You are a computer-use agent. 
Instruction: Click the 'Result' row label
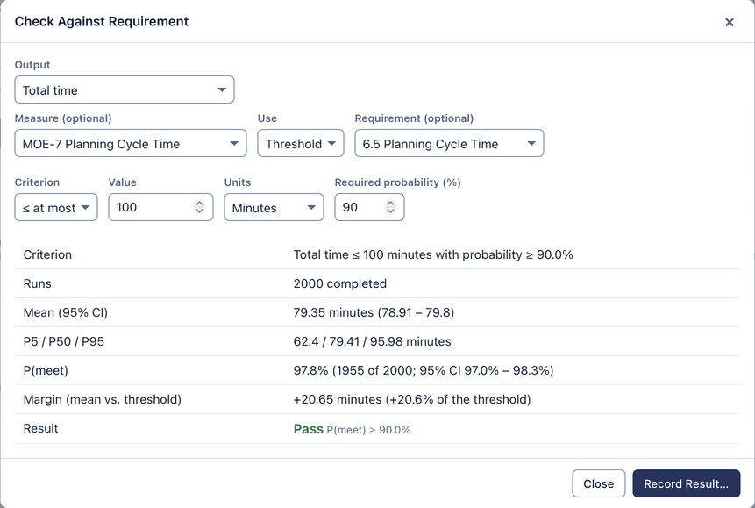click(40, 428)
